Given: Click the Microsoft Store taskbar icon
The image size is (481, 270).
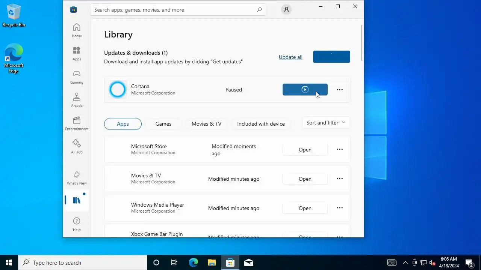Looking at the screenshot, I should click(230, 262).
